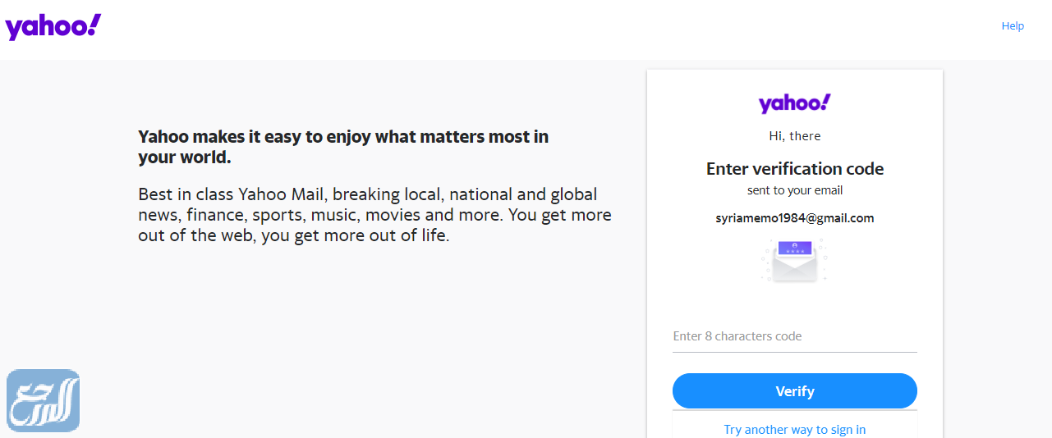Click the 'Enter verification code' heading
Viewport: 1052px width, 438px height.
click(x=794, y=169)
